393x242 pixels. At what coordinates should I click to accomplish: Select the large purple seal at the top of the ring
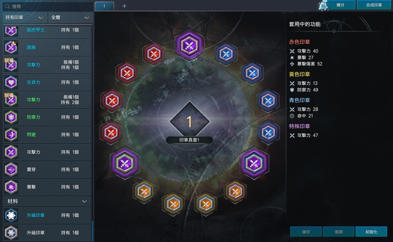[x=189, y=45]
